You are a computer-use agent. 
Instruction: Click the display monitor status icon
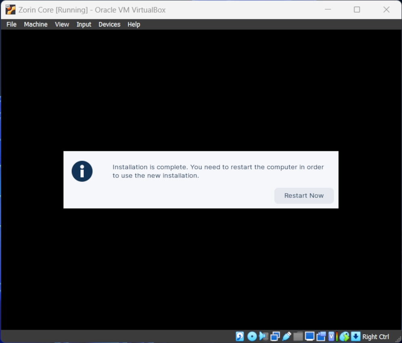310,336
